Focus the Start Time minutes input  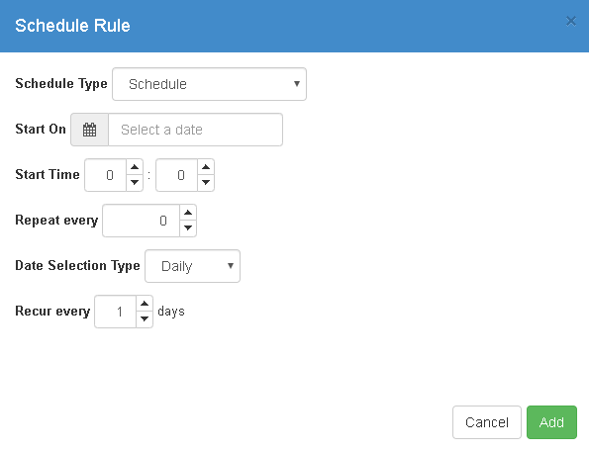point(177,175)
